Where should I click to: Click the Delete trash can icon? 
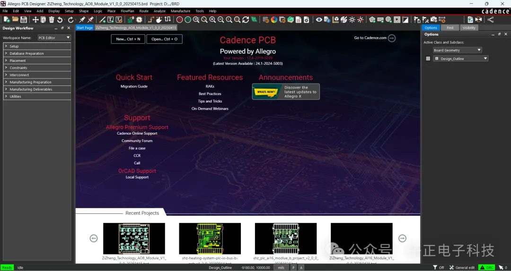[52, 19]
